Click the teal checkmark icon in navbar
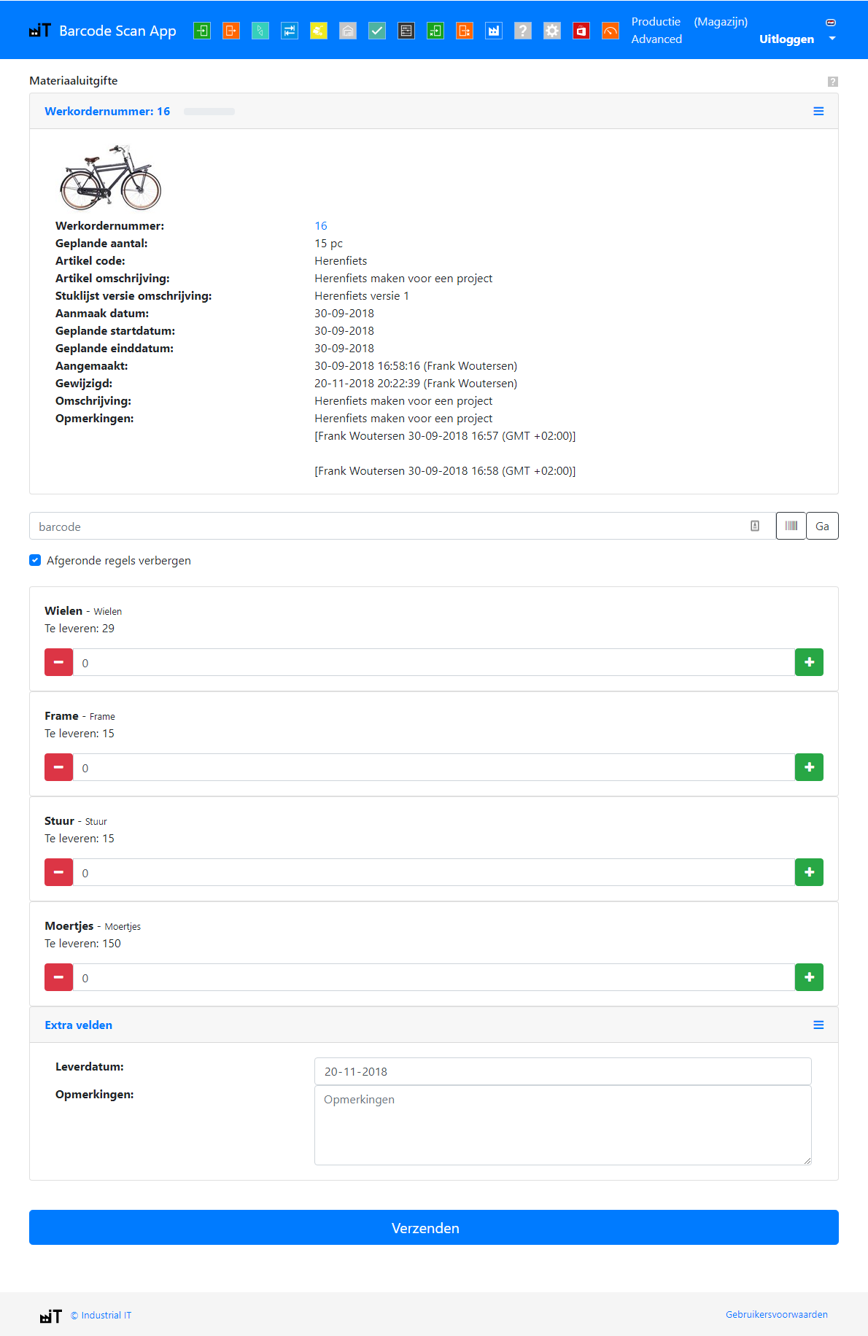The height and width of the screenshot is (1336, 868). [x=377, y=31]
